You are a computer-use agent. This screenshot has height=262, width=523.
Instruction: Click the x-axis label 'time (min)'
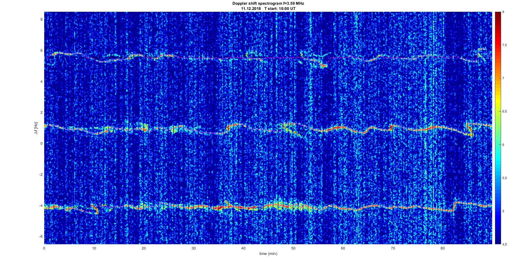coord(268,254)
